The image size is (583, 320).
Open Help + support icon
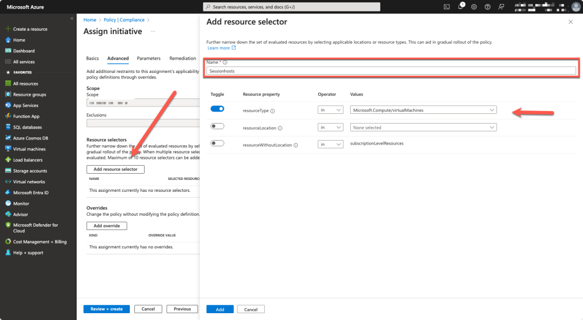coord(8,252)
